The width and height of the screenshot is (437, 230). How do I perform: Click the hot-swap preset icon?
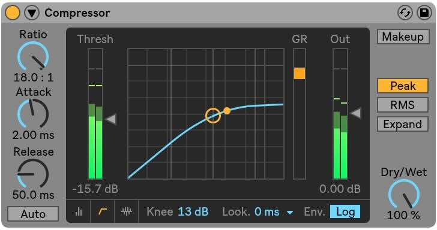405,13
